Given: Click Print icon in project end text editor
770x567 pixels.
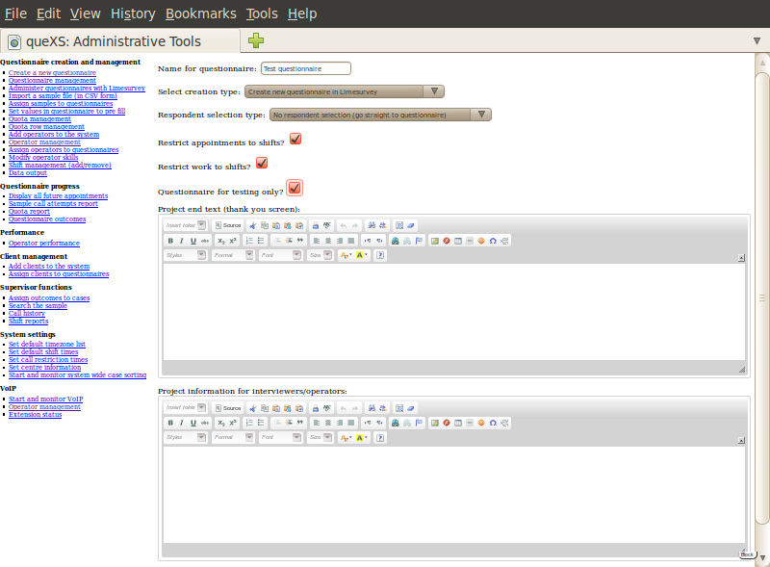Looking at the screenshot, I should point(315,224).
